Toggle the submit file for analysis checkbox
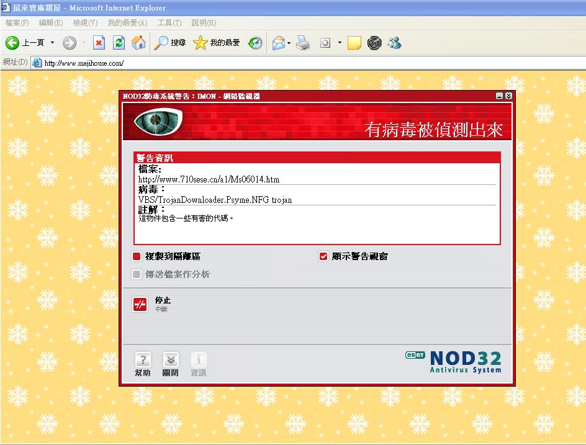 pyautogui.click(x=137, y=274)
